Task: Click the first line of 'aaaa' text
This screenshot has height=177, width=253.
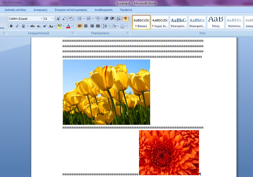Action: coord(133,41)
